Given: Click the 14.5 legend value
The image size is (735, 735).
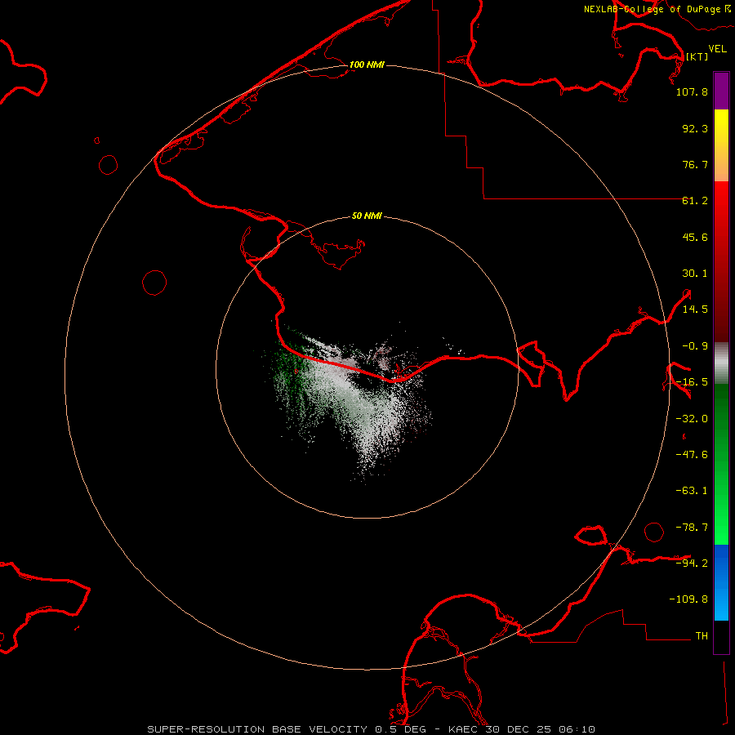Looking at the screenshot, I should coord(695,310).
